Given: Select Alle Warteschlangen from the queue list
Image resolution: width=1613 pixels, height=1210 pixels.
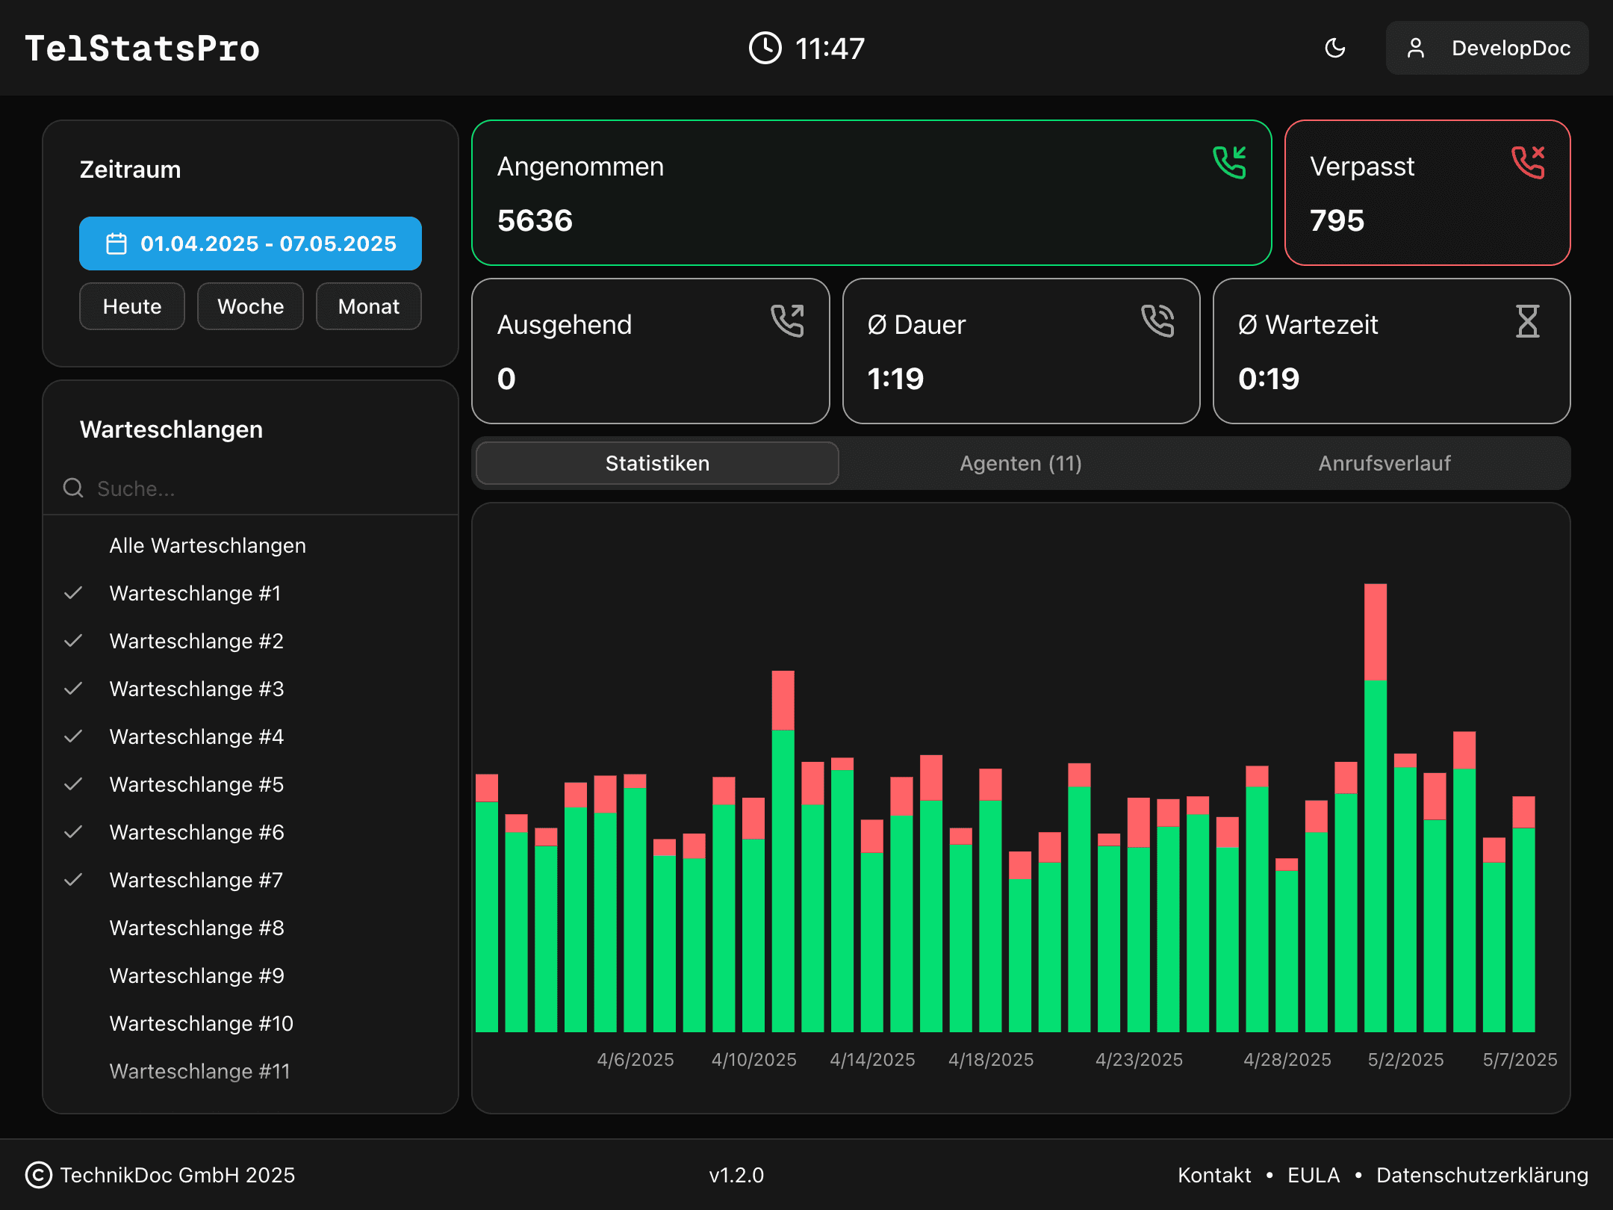Looking at the screenshot, I should [x=208, y=545].
